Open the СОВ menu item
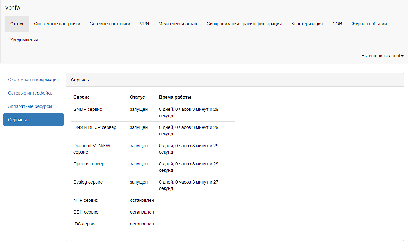 coord(337,24)
